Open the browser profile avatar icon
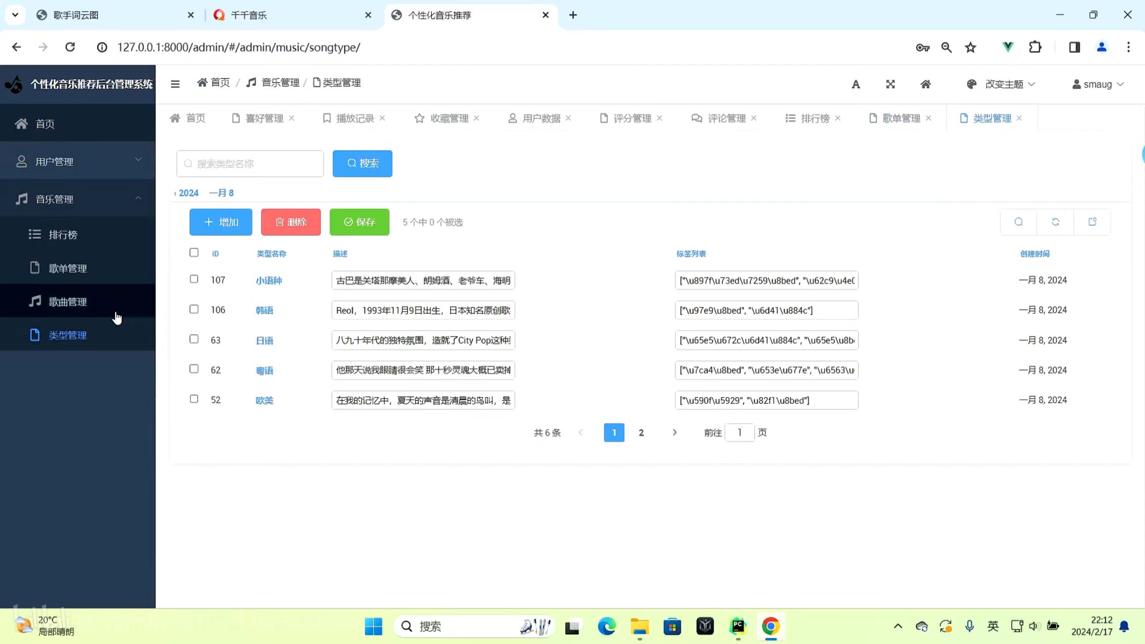 pos(1102,48)
